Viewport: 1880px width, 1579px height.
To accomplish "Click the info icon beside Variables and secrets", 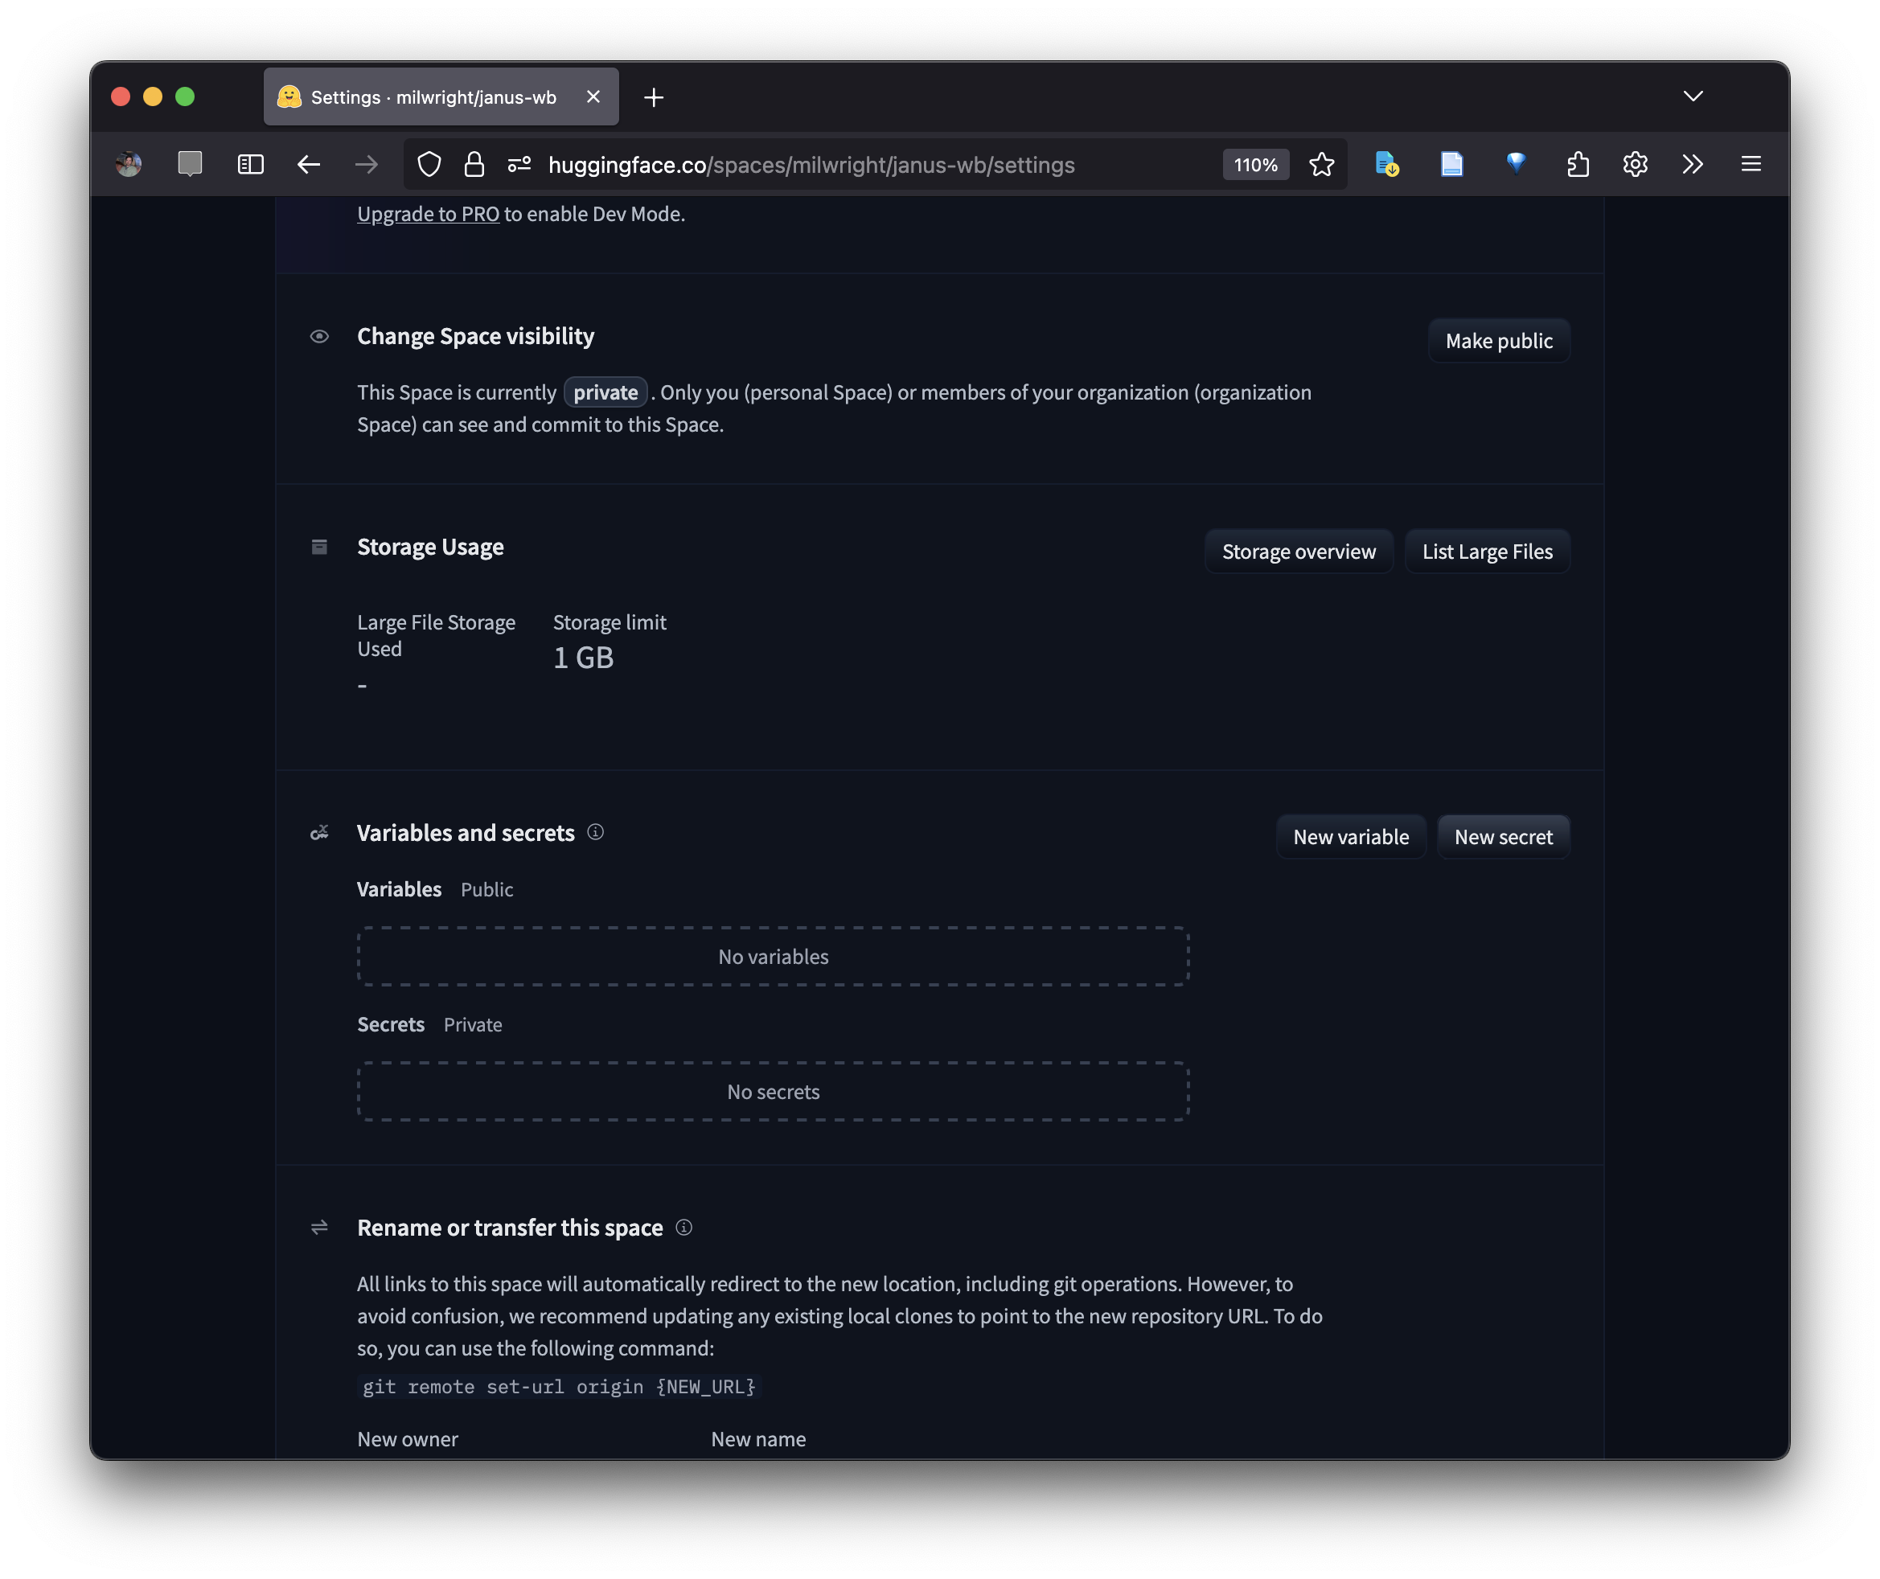I will point(595,832).
